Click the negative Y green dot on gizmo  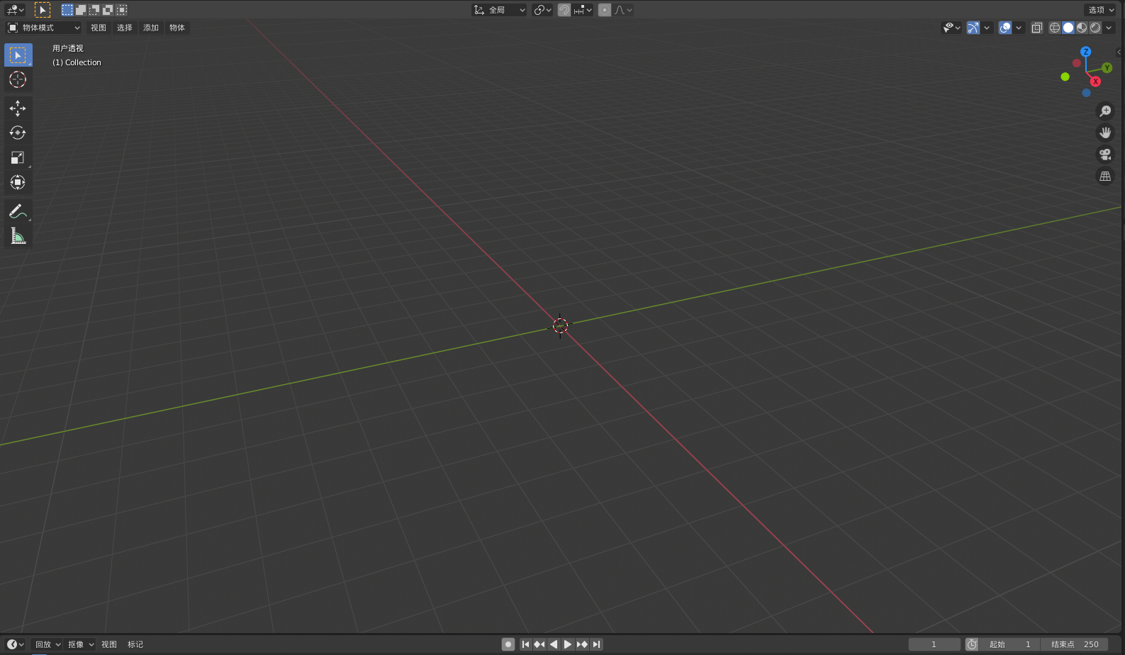click(x=1065, y=77)
